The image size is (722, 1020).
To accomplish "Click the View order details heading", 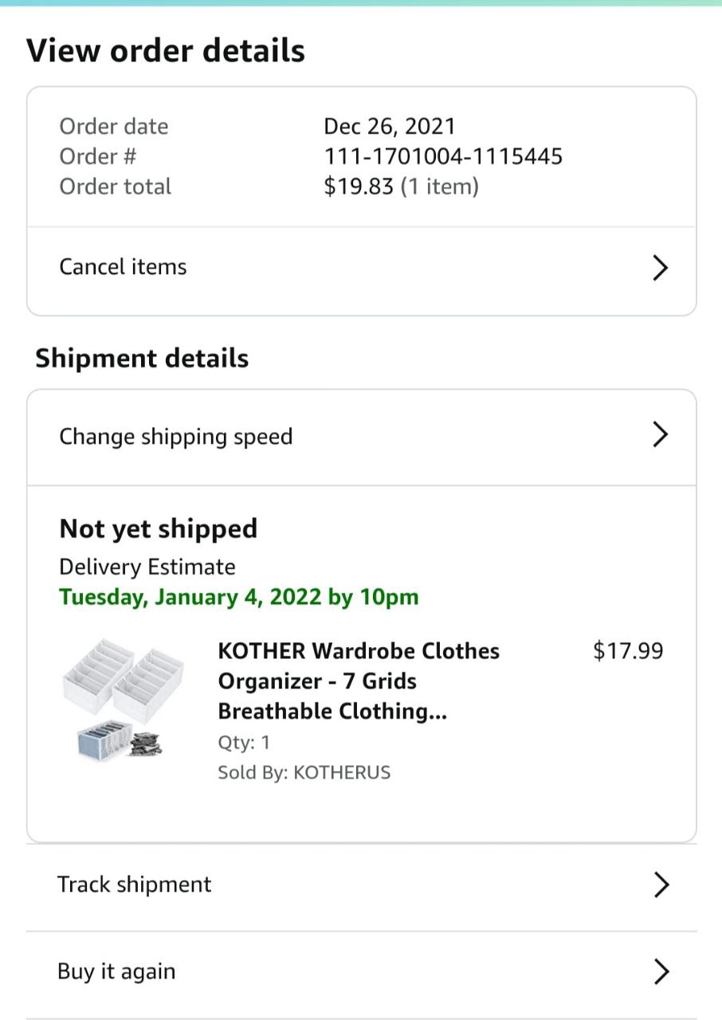I will click(166, 51).
